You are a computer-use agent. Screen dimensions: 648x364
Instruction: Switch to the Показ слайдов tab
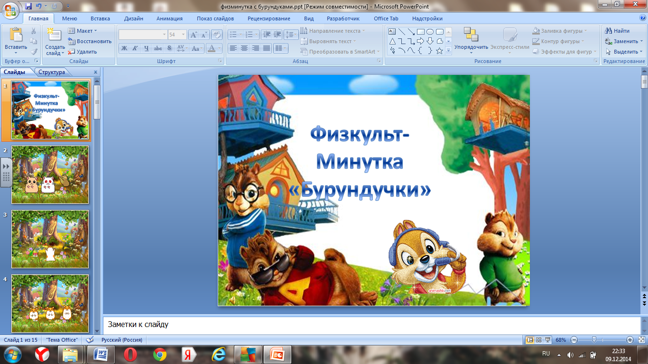pos(215,18)
